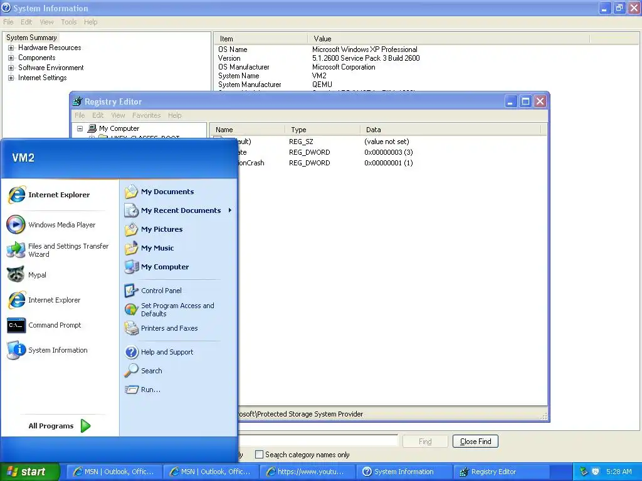Click the network icon in system tray
The height and width of the screenshot is (481, 642).
584,472
